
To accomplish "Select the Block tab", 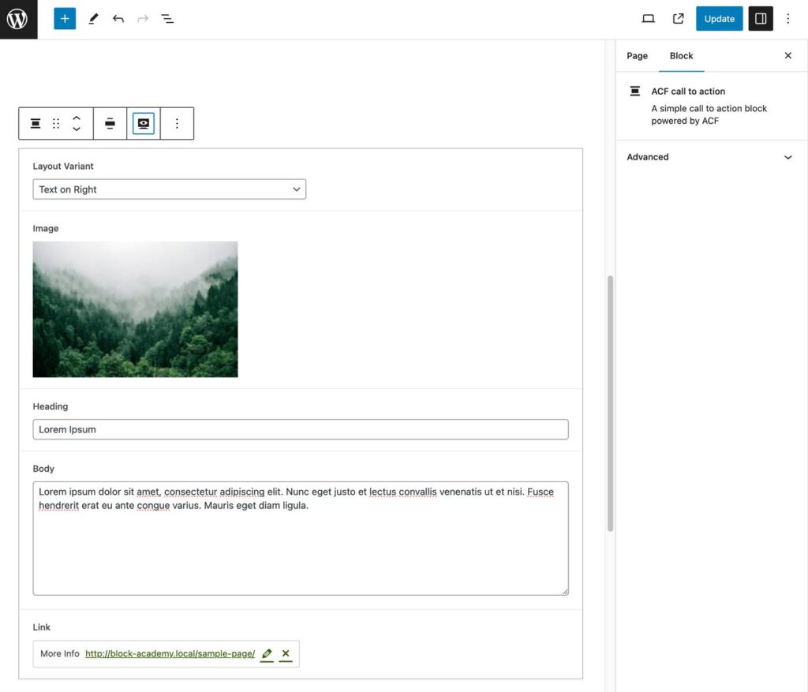I will click(x=681, y=56).
